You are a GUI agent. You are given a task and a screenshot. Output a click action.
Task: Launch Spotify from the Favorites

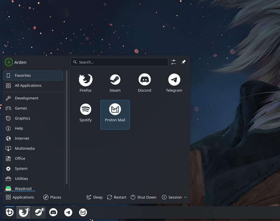coord(85,113)
